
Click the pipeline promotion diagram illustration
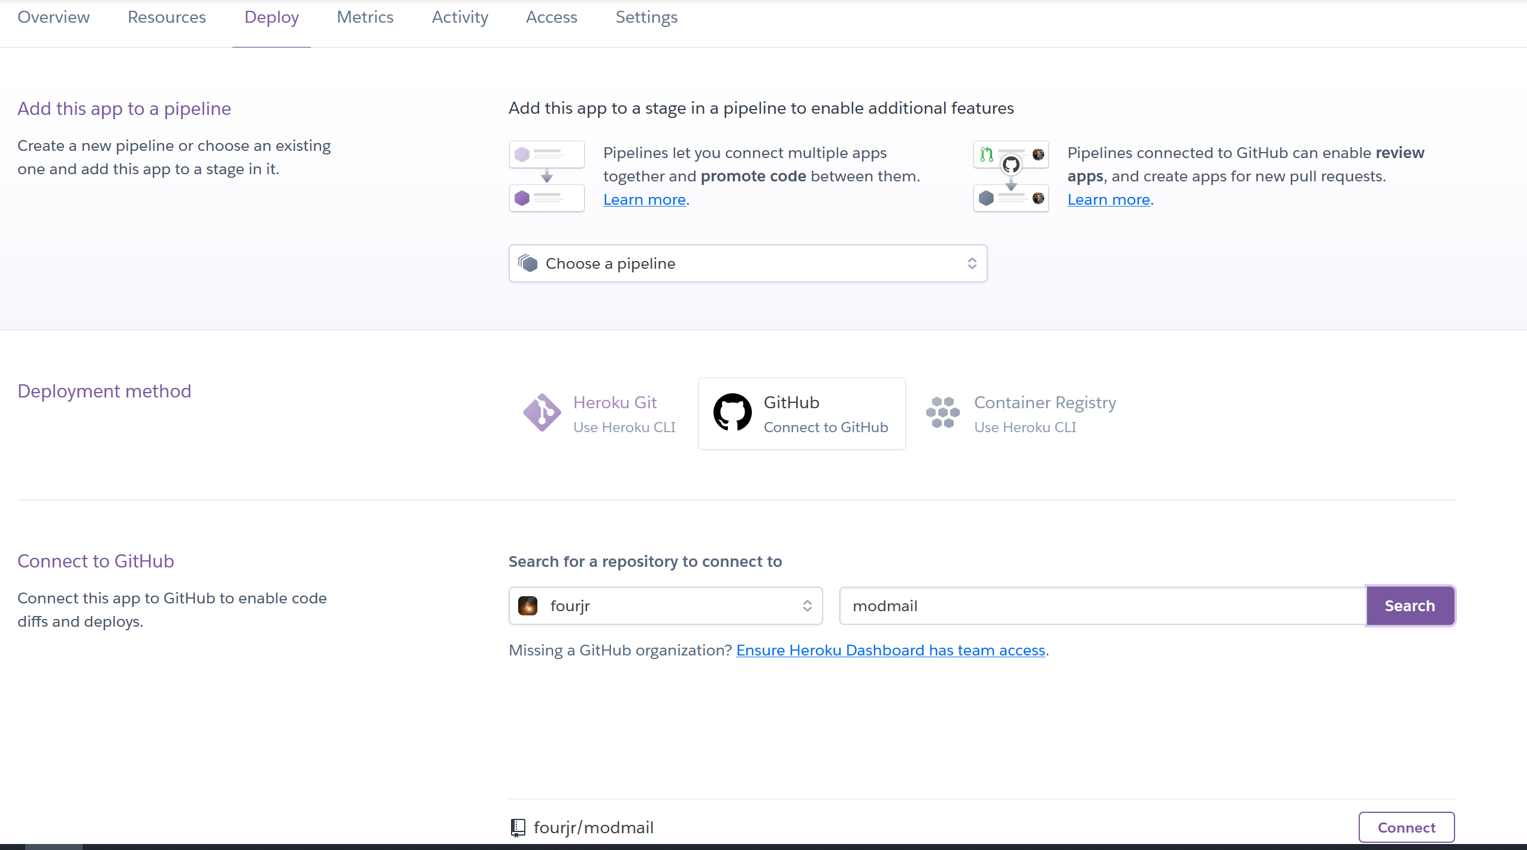546,177
